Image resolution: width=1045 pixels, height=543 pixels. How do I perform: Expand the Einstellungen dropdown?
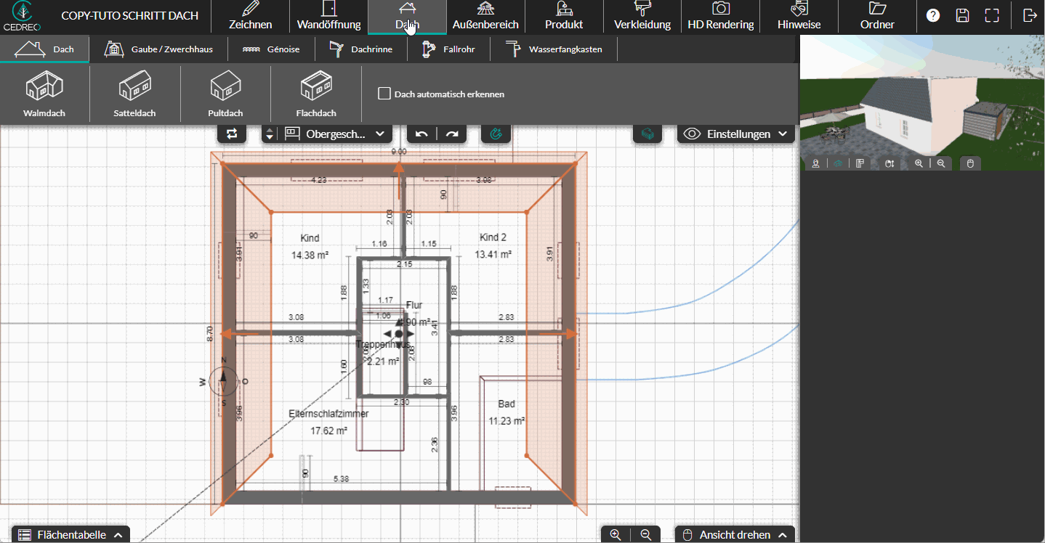pyautogui.click(x=736, y=134)
